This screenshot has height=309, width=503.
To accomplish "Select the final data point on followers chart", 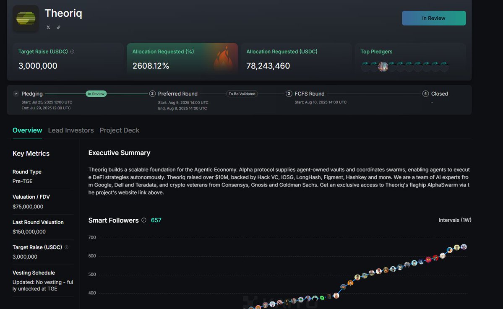I will [464, 247].
